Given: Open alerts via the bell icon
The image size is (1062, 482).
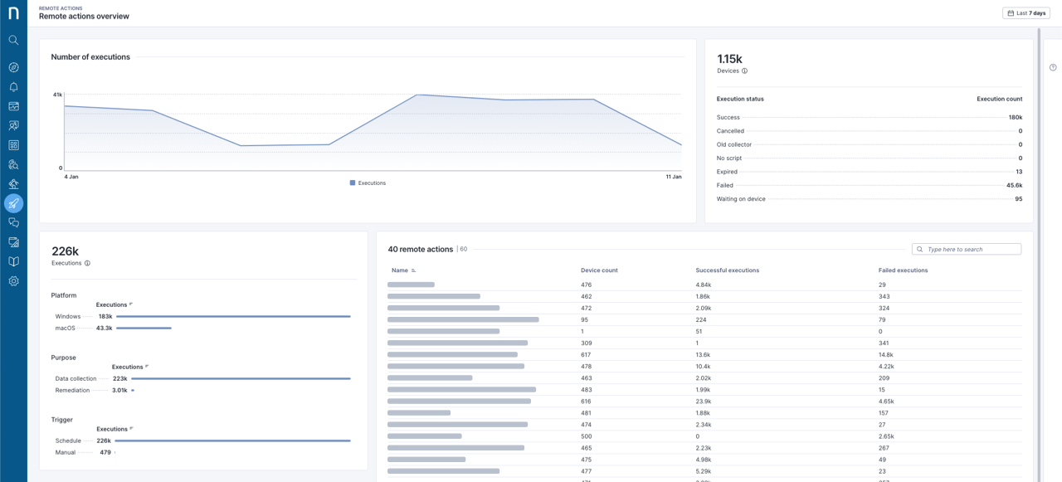Looking at the screenshot, I should (x=13, y=87).
